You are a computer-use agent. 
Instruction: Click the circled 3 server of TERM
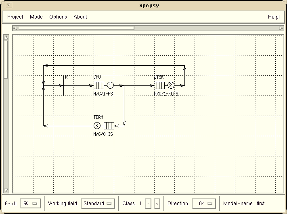click(x=96, y=126)
